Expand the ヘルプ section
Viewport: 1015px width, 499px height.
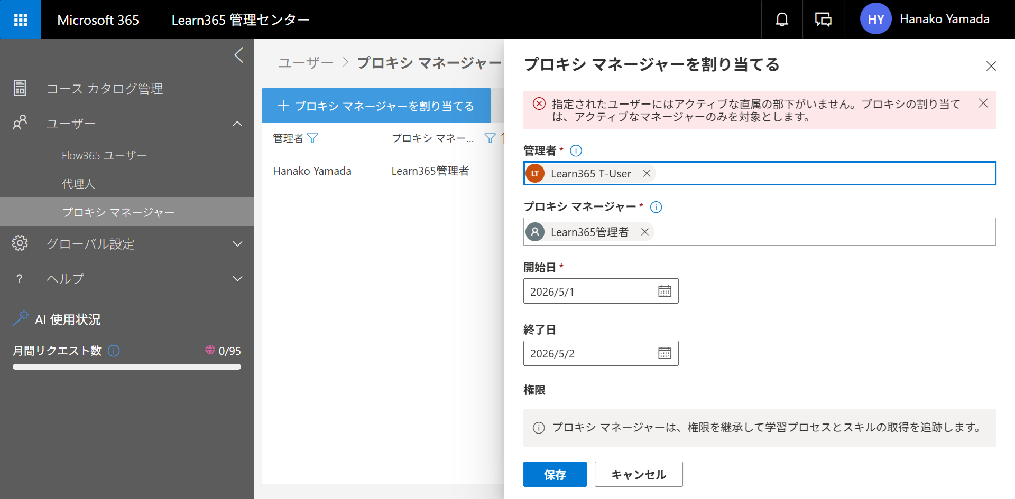237,278
